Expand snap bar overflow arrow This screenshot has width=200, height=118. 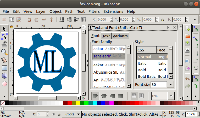(196, 96)
